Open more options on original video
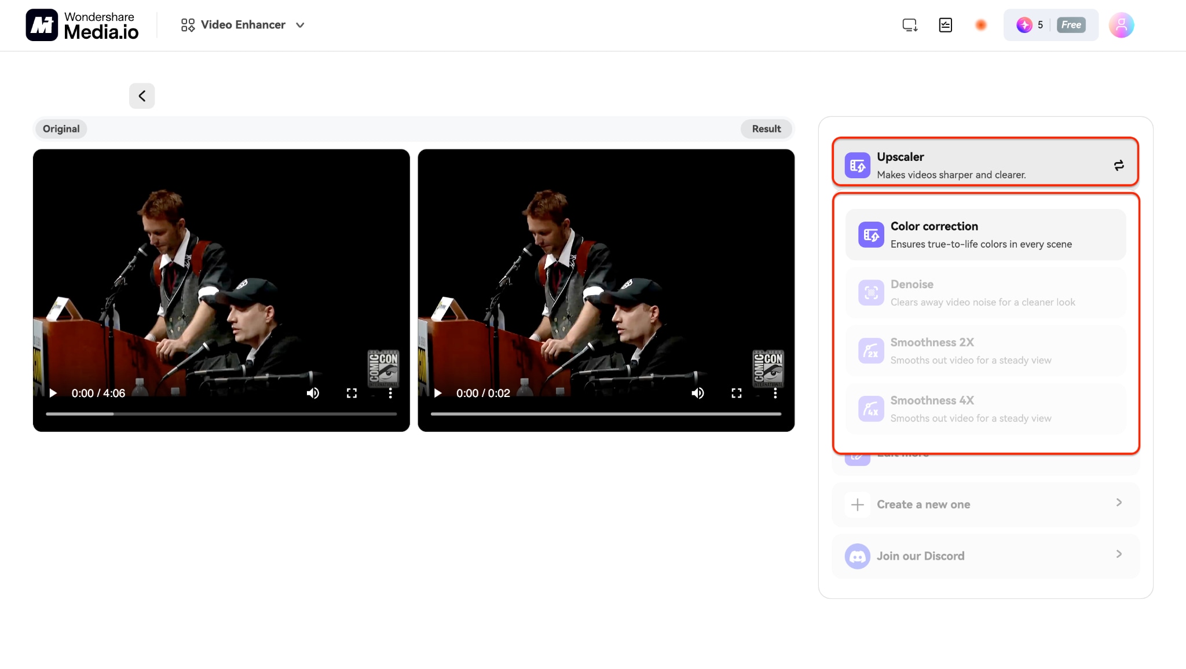 coord(390,394)
